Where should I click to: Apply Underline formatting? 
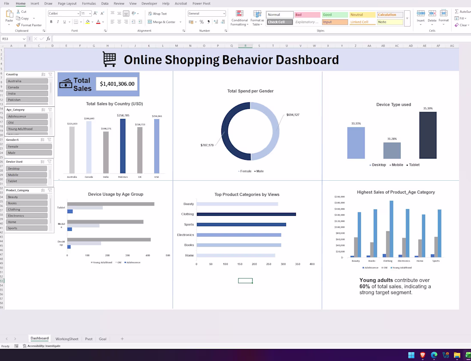(64, 21)
